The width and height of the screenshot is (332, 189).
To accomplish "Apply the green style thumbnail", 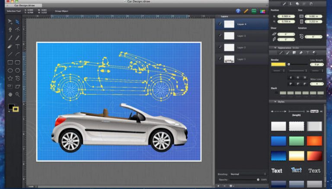I will [296, 141].
